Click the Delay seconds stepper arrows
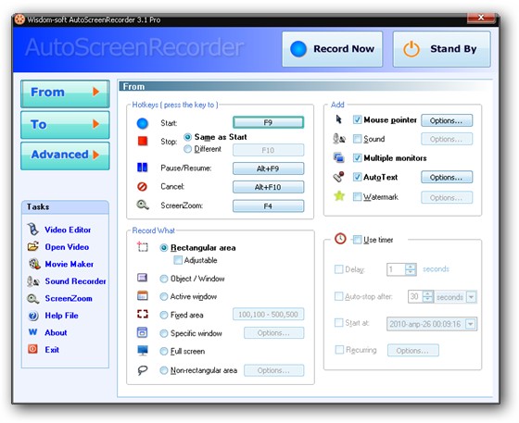This screenshot has height=423, width=519. tap(411, 269)
